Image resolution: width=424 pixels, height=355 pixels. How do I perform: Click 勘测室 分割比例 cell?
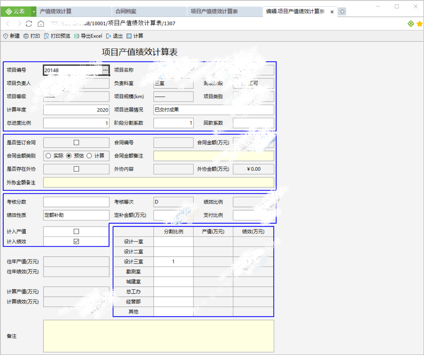pos(174,272)
